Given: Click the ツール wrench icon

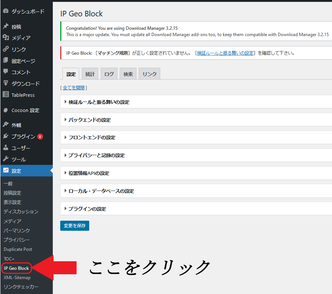Looking at the screenshot, I should pos(6,159).
